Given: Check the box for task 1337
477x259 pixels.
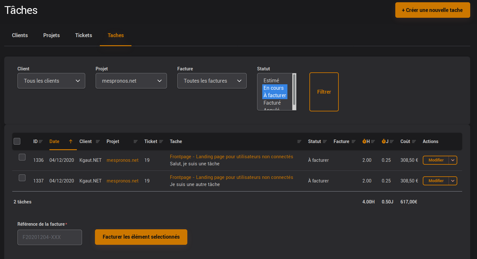Looking at the screenshot, I should [22, 178].
